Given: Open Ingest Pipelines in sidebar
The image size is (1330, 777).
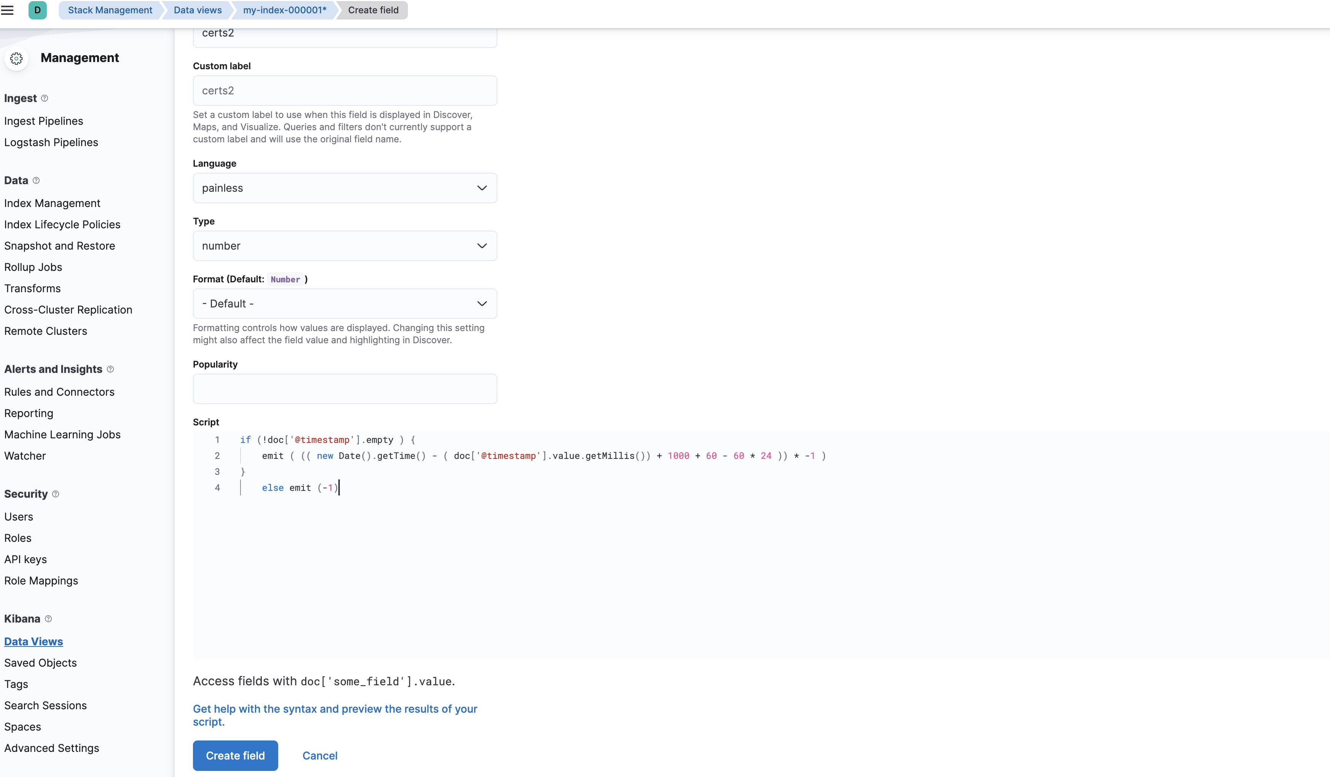Looking at the screenshot, I should [x=44, y=121].
